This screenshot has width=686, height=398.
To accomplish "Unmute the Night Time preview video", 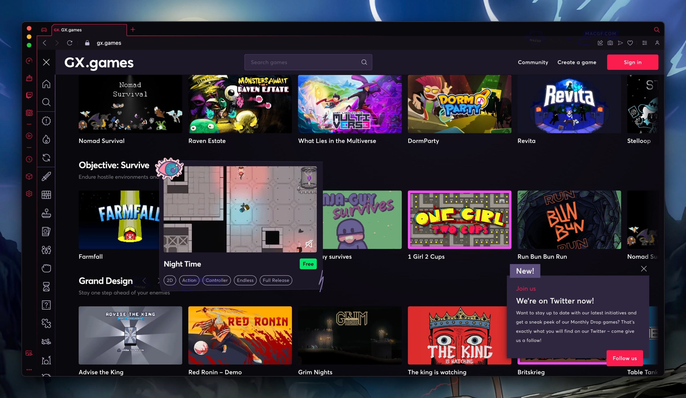I will [308, 243].
